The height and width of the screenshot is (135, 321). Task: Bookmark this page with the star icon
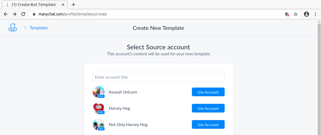click(296, 14)
